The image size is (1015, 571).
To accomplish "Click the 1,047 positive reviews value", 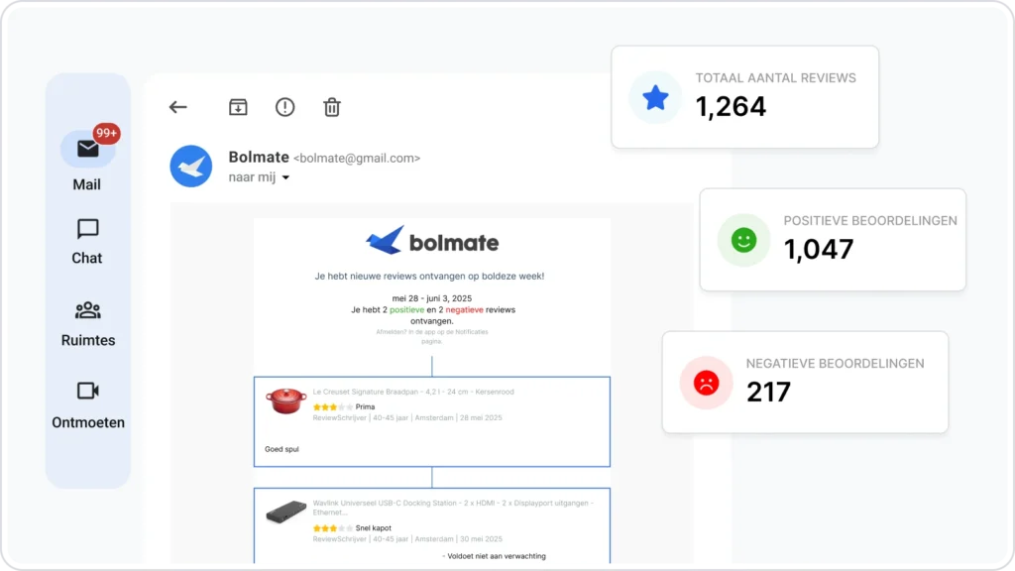I will point(819,249).
